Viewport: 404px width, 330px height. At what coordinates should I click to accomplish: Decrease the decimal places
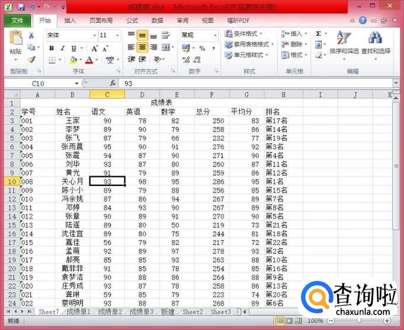tap(197, 60)
